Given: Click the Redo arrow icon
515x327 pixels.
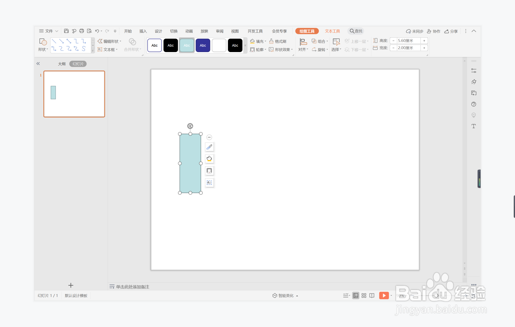Looking at the screenshot, I should coord(107,31).
